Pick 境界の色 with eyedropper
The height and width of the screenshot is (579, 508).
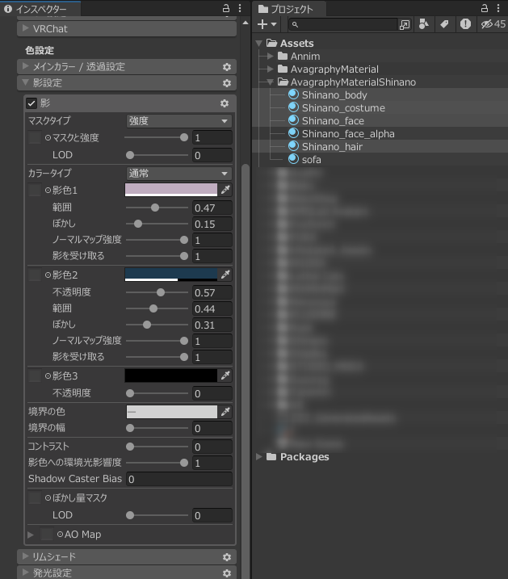pyautogui.click(x=225, y=411)
